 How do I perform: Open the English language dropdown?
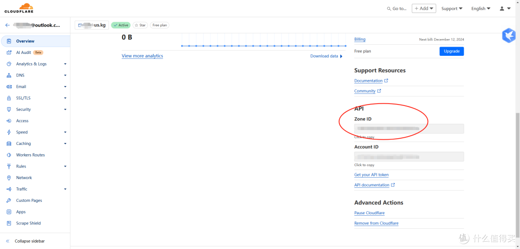click(481, 9)
